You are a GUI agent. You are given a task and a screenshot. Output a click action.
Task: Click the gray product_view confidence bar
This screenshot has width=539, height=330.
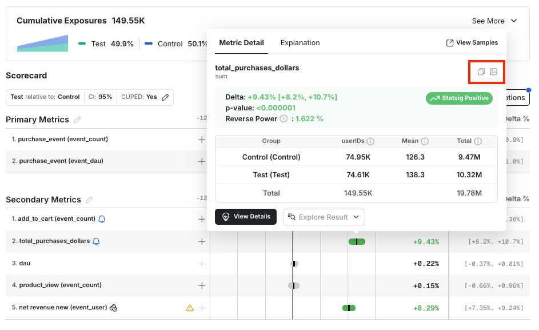click(x=294, y=285)
